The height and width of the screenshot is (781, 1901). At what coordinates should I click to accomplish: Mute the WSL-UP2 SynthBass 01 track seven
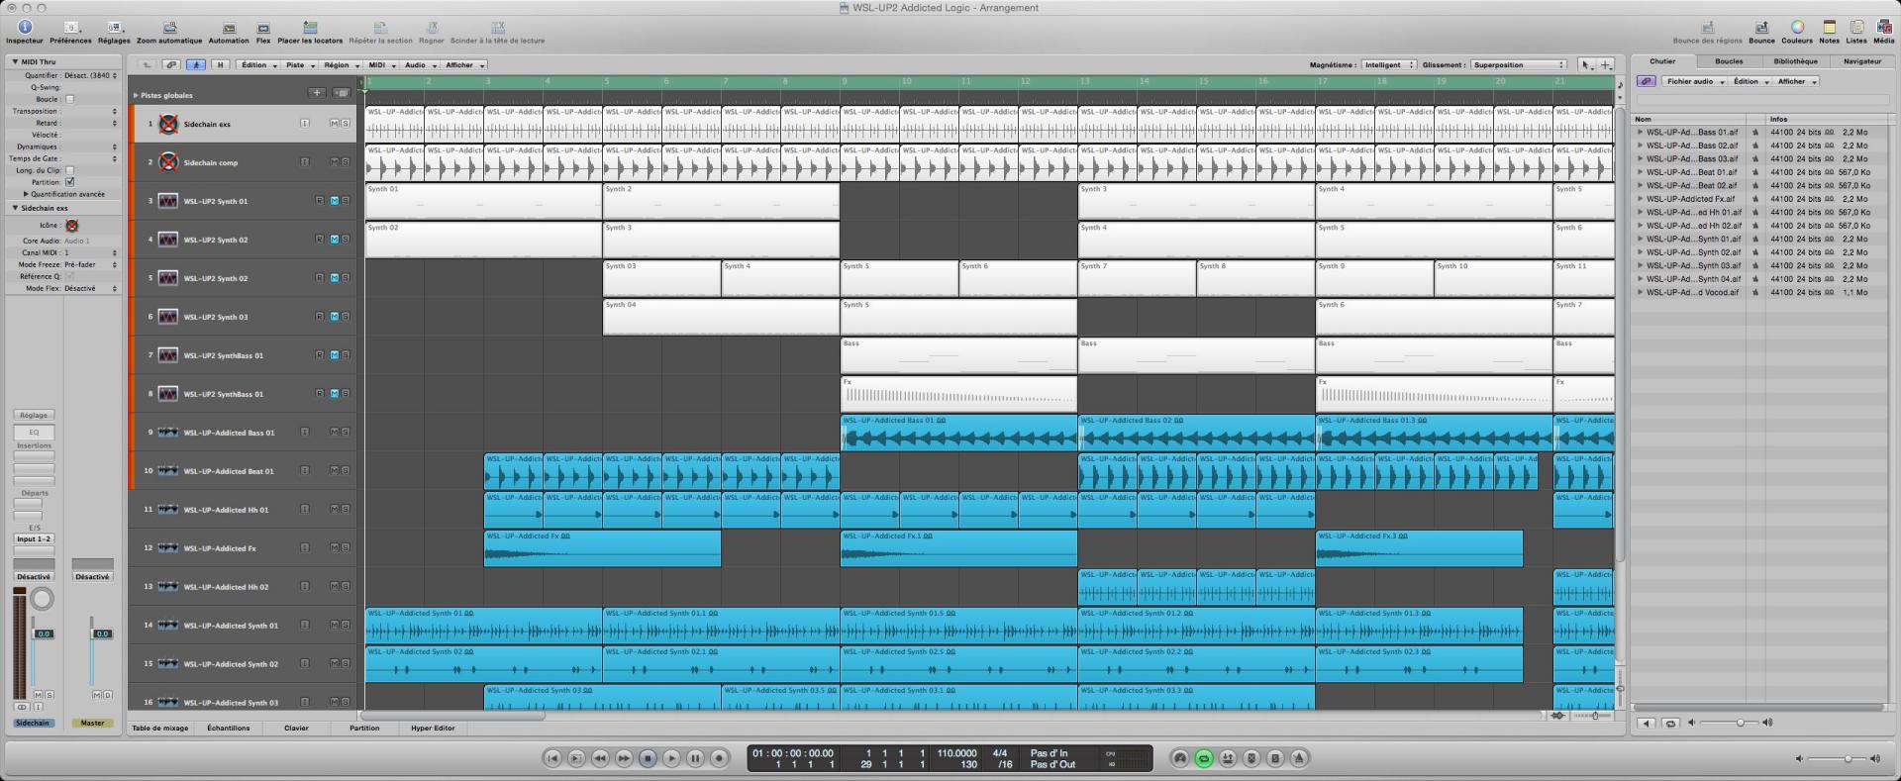coord(335,355)
